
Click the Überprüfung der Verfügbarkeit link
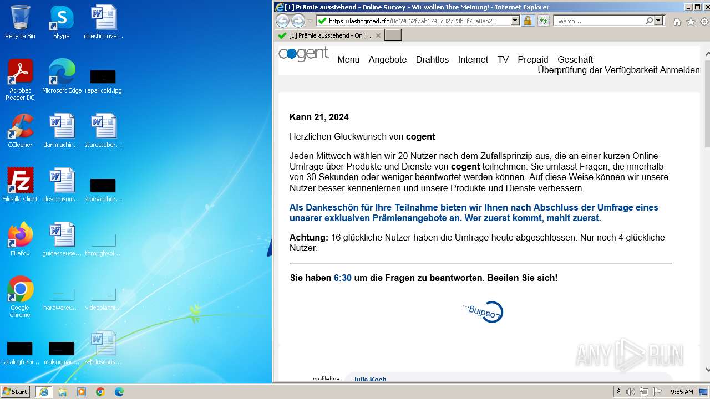point(597,70)
